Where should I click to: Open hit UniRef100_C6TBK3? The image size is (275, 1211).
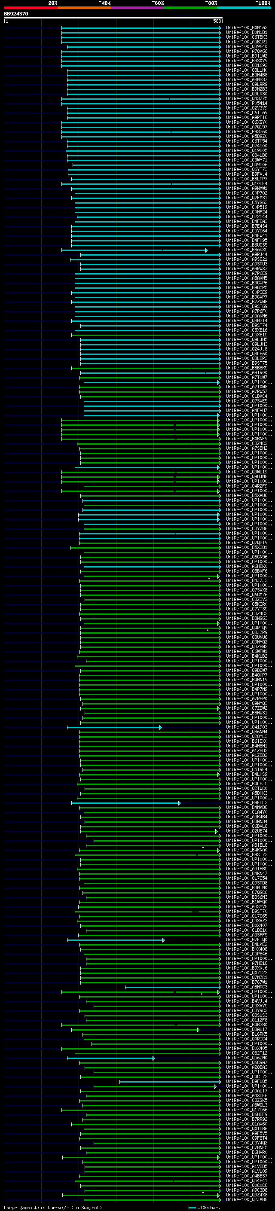tap(246, 37)
